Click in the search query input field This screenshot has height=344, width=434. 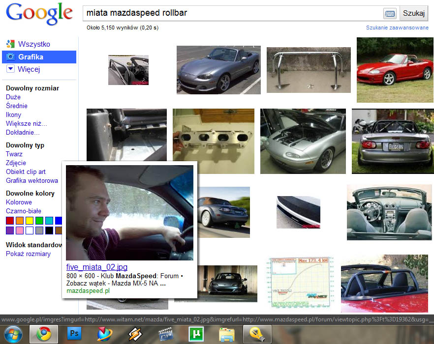[232, 13]
